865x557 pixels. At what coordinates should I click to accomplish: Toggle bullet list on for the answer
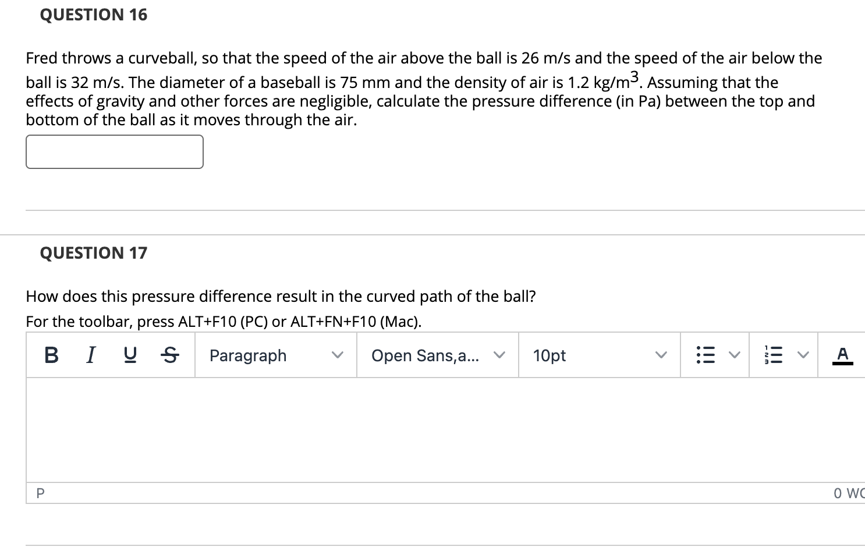pyautogui.click(x=705, y=354)
